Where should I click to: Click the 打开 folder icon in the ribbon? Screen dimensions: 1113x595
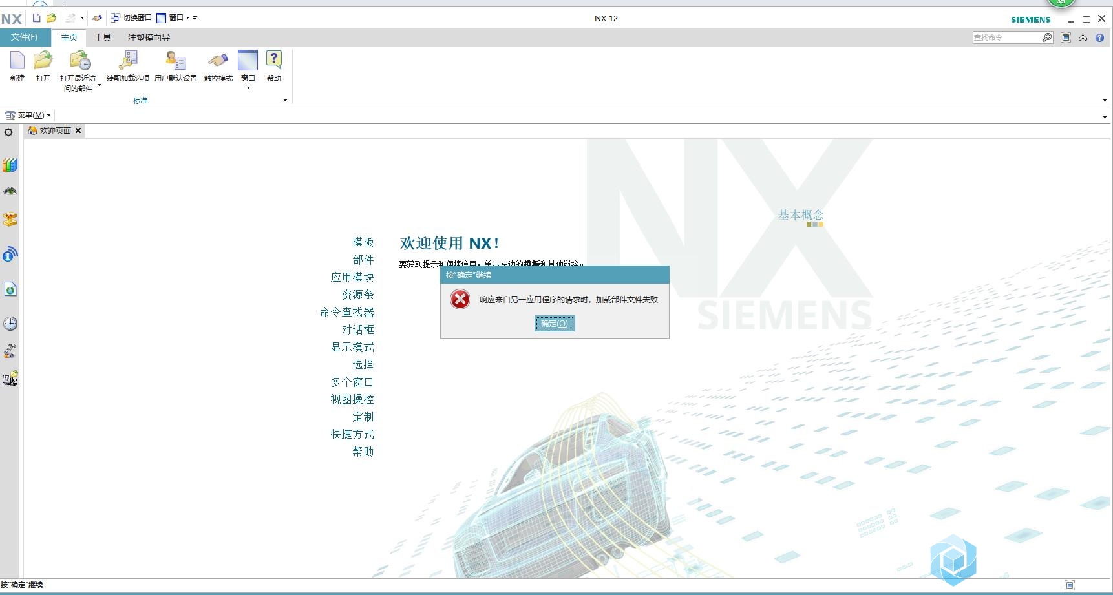(43, 61)
